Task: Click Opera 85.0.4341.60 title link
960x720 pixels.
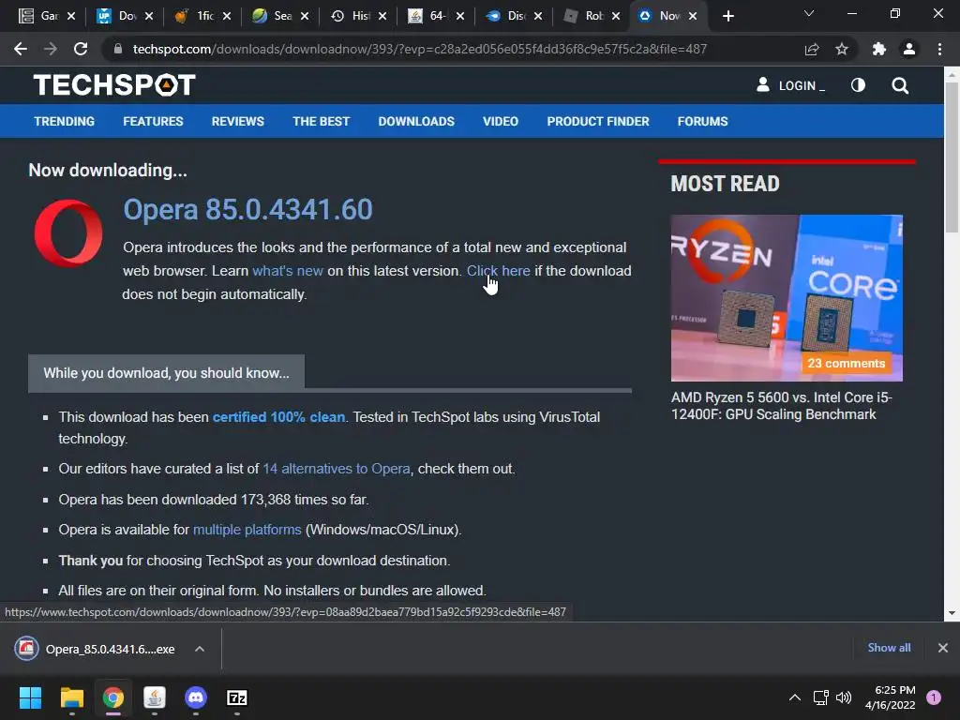Action: tap(247, 209)
